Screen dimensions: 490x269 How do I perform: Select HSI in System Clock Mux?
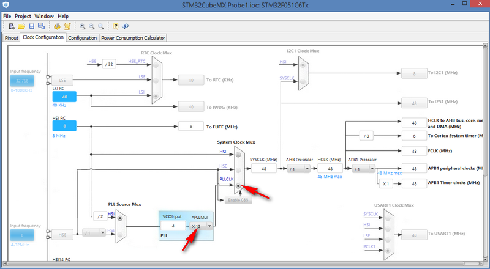(238, 155)
